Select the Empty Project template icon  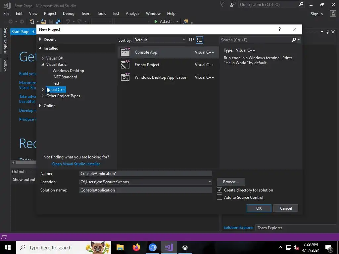point(125,64)
